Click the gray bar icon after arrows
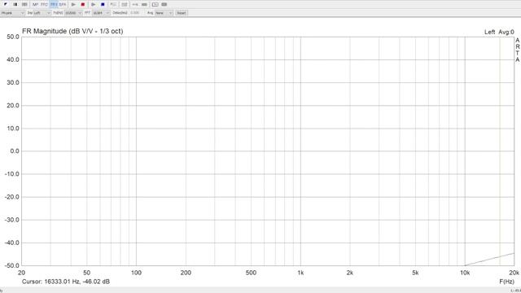 (x=144, y=4)
